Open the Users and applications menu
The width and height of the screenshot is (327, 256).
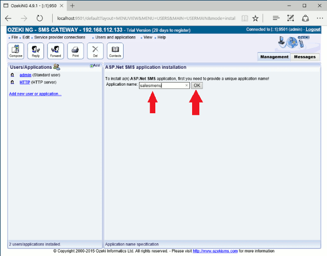[x=115, y=37]
